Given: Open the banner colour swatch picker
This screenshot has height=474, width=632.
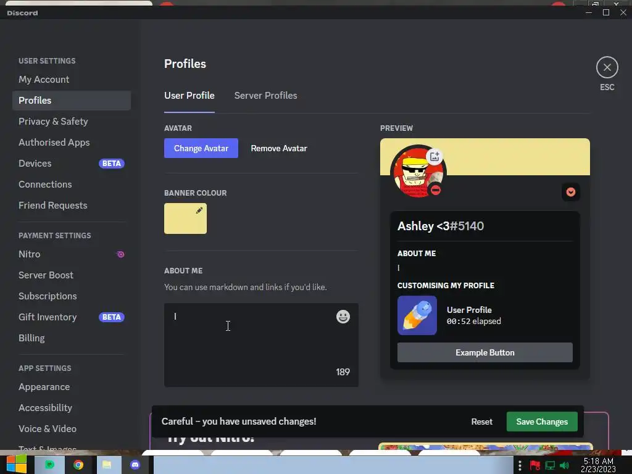Looking at the screenshot, I should (185, 218).
